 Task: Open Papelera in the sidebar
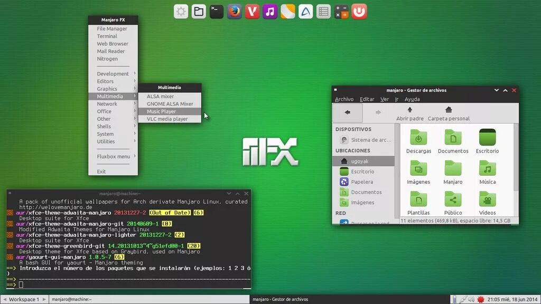363,182
